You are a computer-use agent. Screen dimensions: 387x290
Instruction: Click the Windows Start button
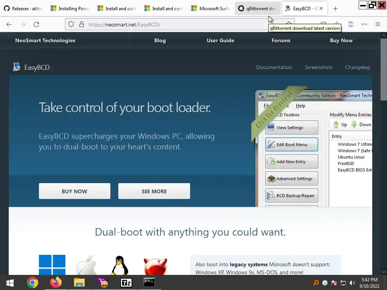pyautogui.click(x=10, y=283)
